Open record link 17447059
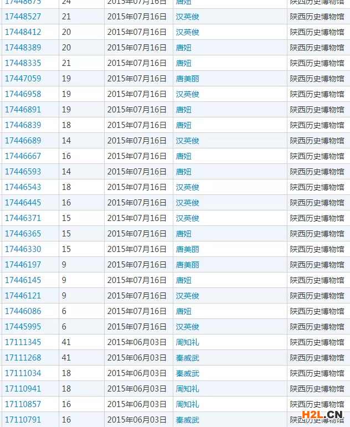The image size is (350, 427). pos(23,79)
